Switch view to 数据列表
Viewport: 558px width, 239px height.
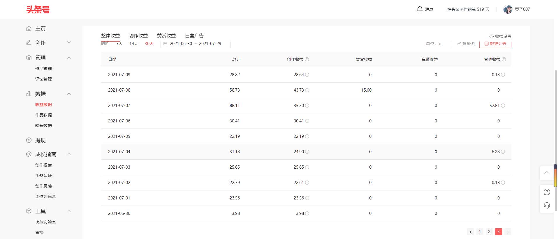point(495,44)
